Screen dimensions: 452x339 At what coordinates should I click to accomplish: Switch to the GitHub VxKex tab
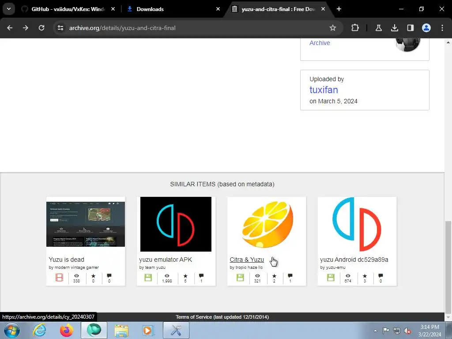[68, 9]
